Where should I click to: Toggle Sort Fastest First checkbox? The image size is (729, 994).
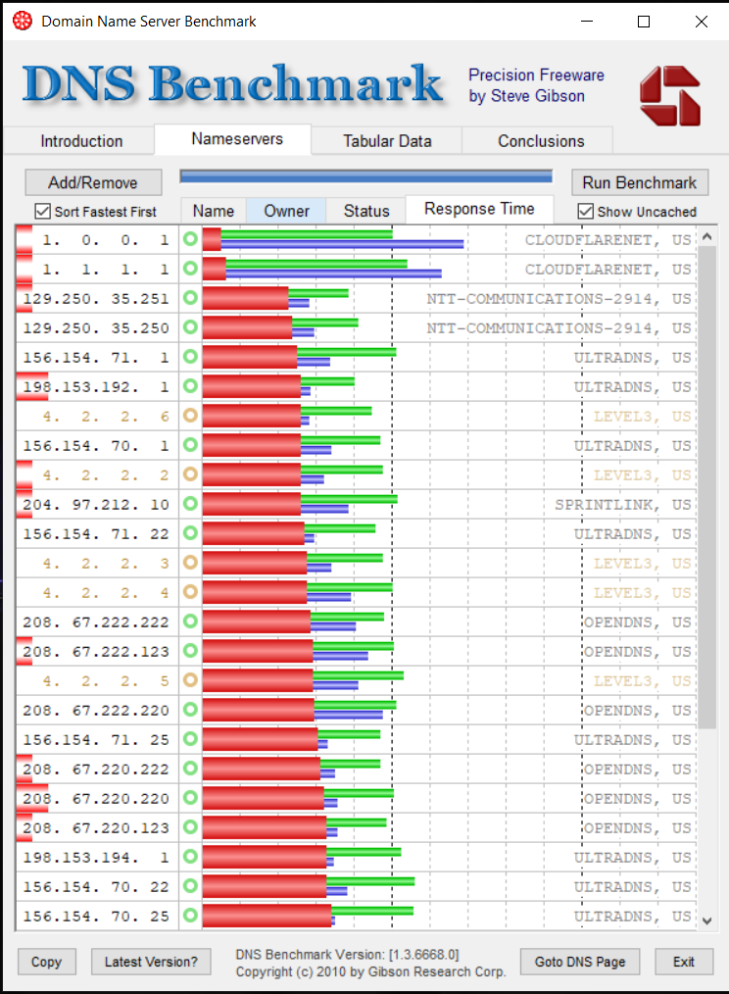(x=42, y=211)
